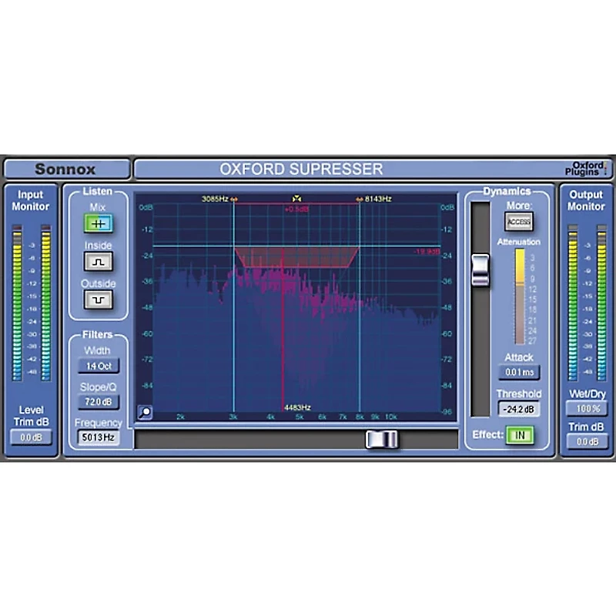The height and width of the screenshot is (616, 616).
Task: Click the output Trim dB field
Action: pyautogui.click(x=587, y=441)
